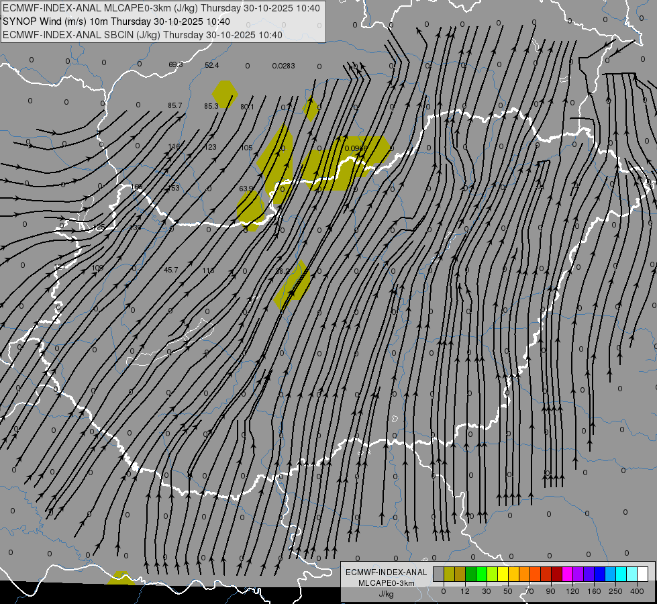This screenshot has height=604, width=657.
Task: Click legend scale label 30
Action: pos(487,591)
